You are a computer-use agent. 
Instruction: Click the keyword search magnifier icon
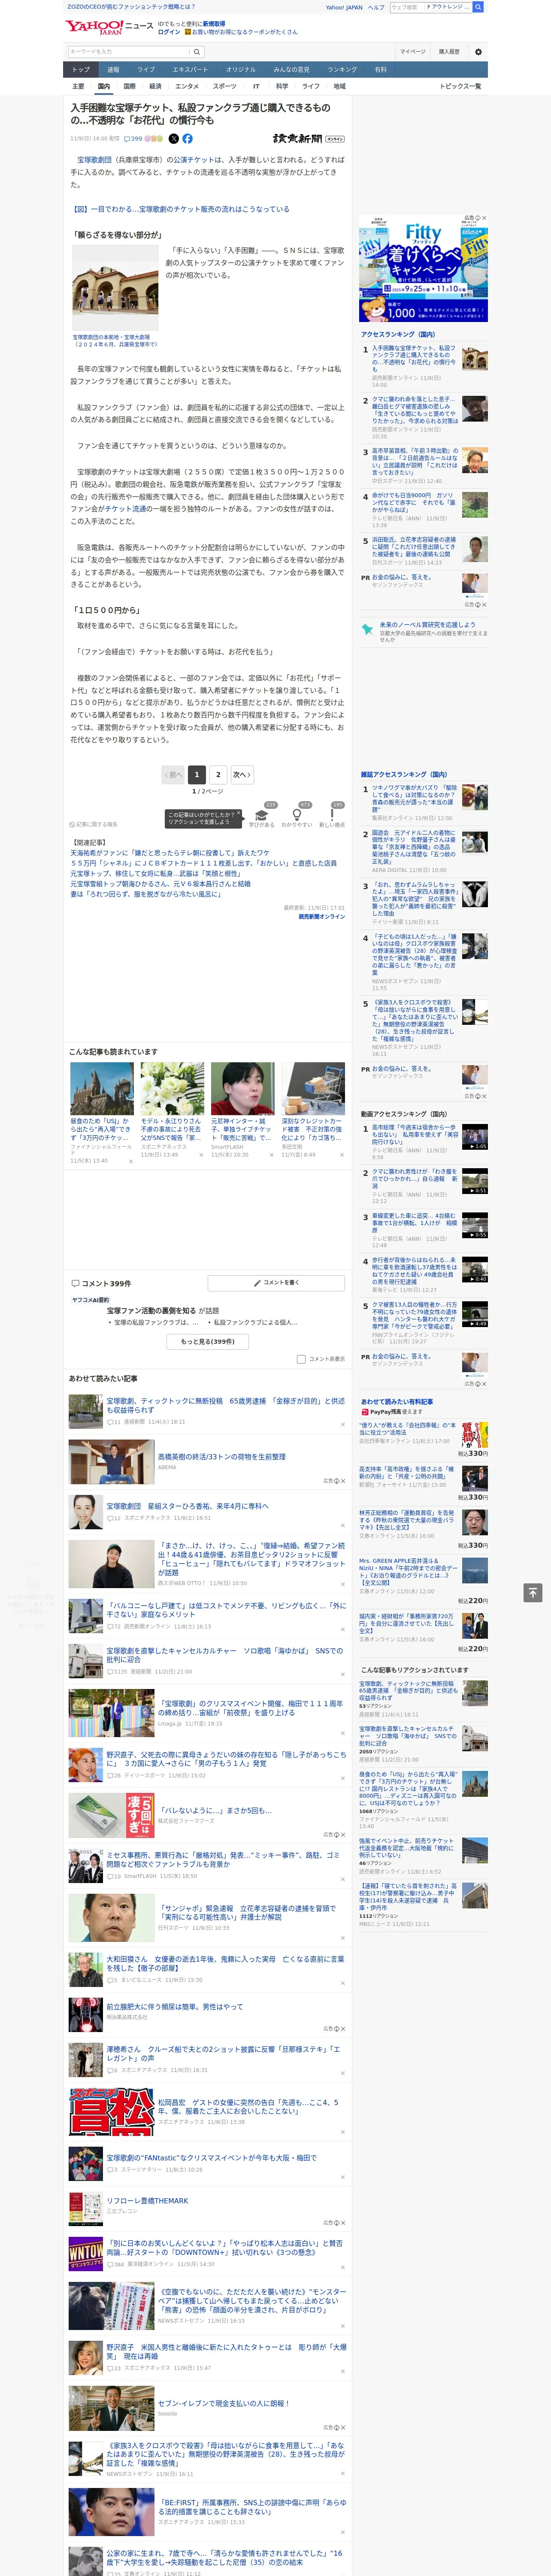tap(196, 52)
